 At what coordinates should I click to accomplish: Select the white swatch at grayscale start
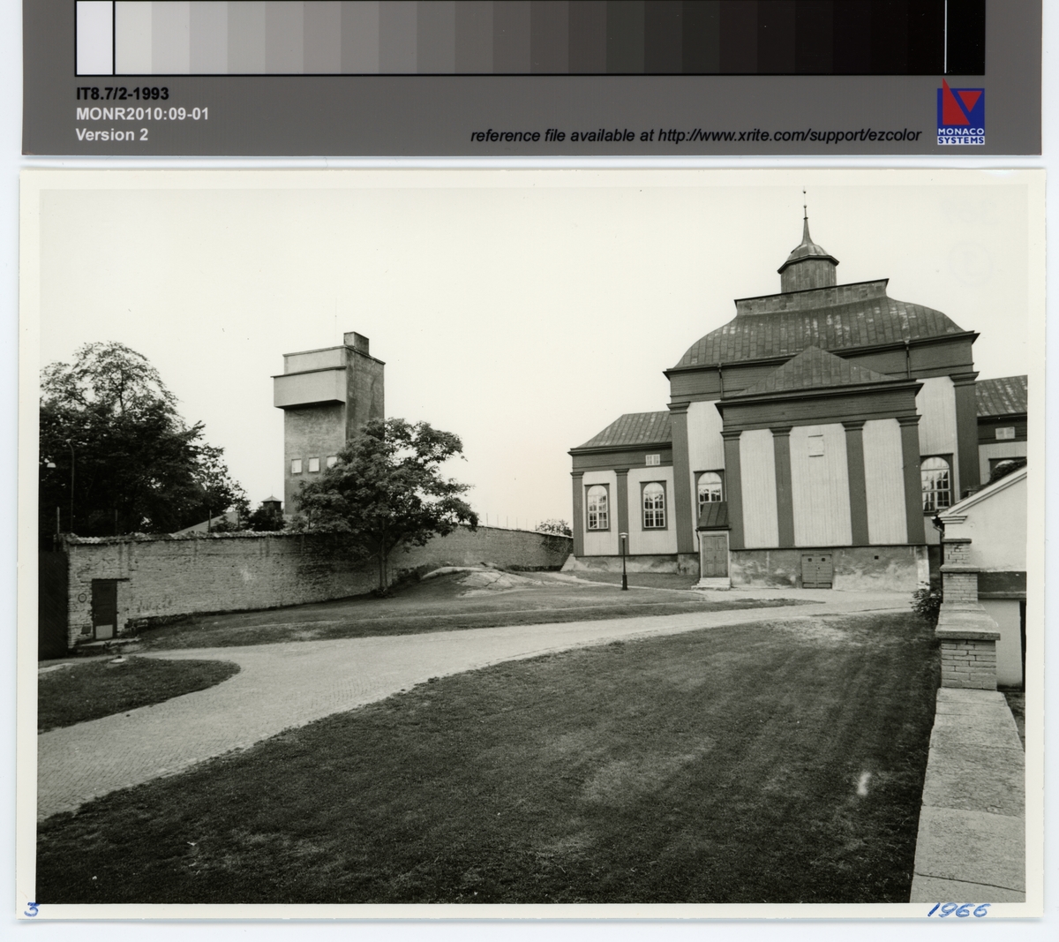(x=94, y=37)
